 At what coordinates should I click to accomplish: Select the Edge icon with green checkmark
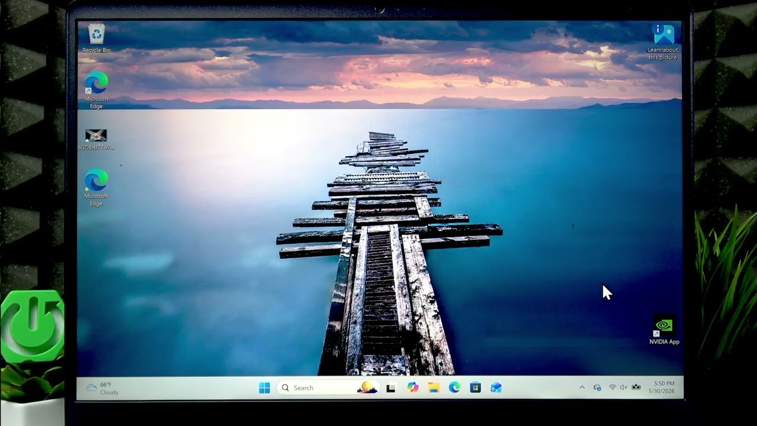point(96,188)
